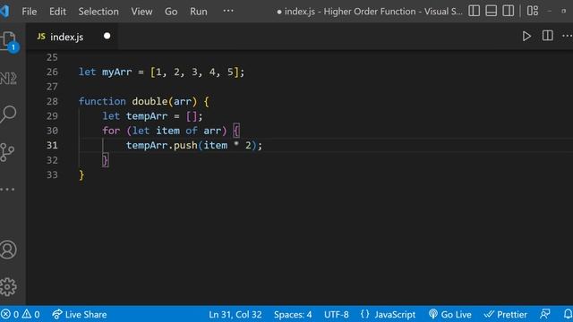573x322 pixels.
Task: Open Go to Line via Ln 31, Col 32
Action: (235, 314)
